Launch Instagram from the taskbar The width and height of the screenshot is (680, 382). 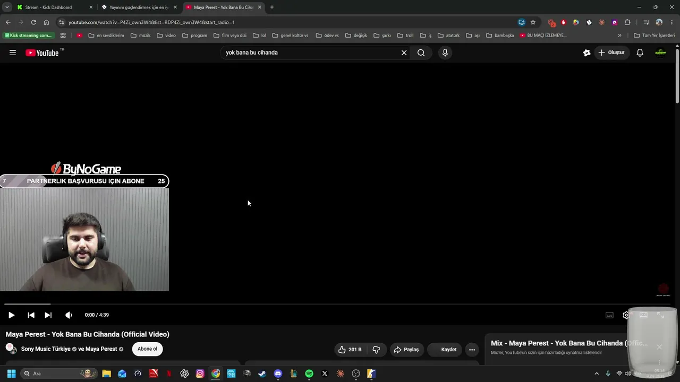click(x=200, y=374)
